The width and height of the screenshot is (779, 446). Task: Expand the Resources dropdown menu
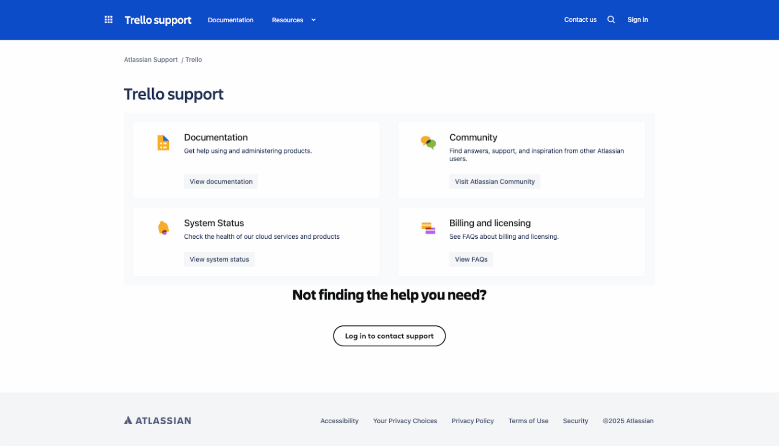click(287, 20)
